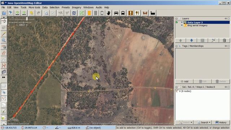The width and height of the screenshot is (231, 130).
Task: Open the Windows menu
Action: coord(88,7)
